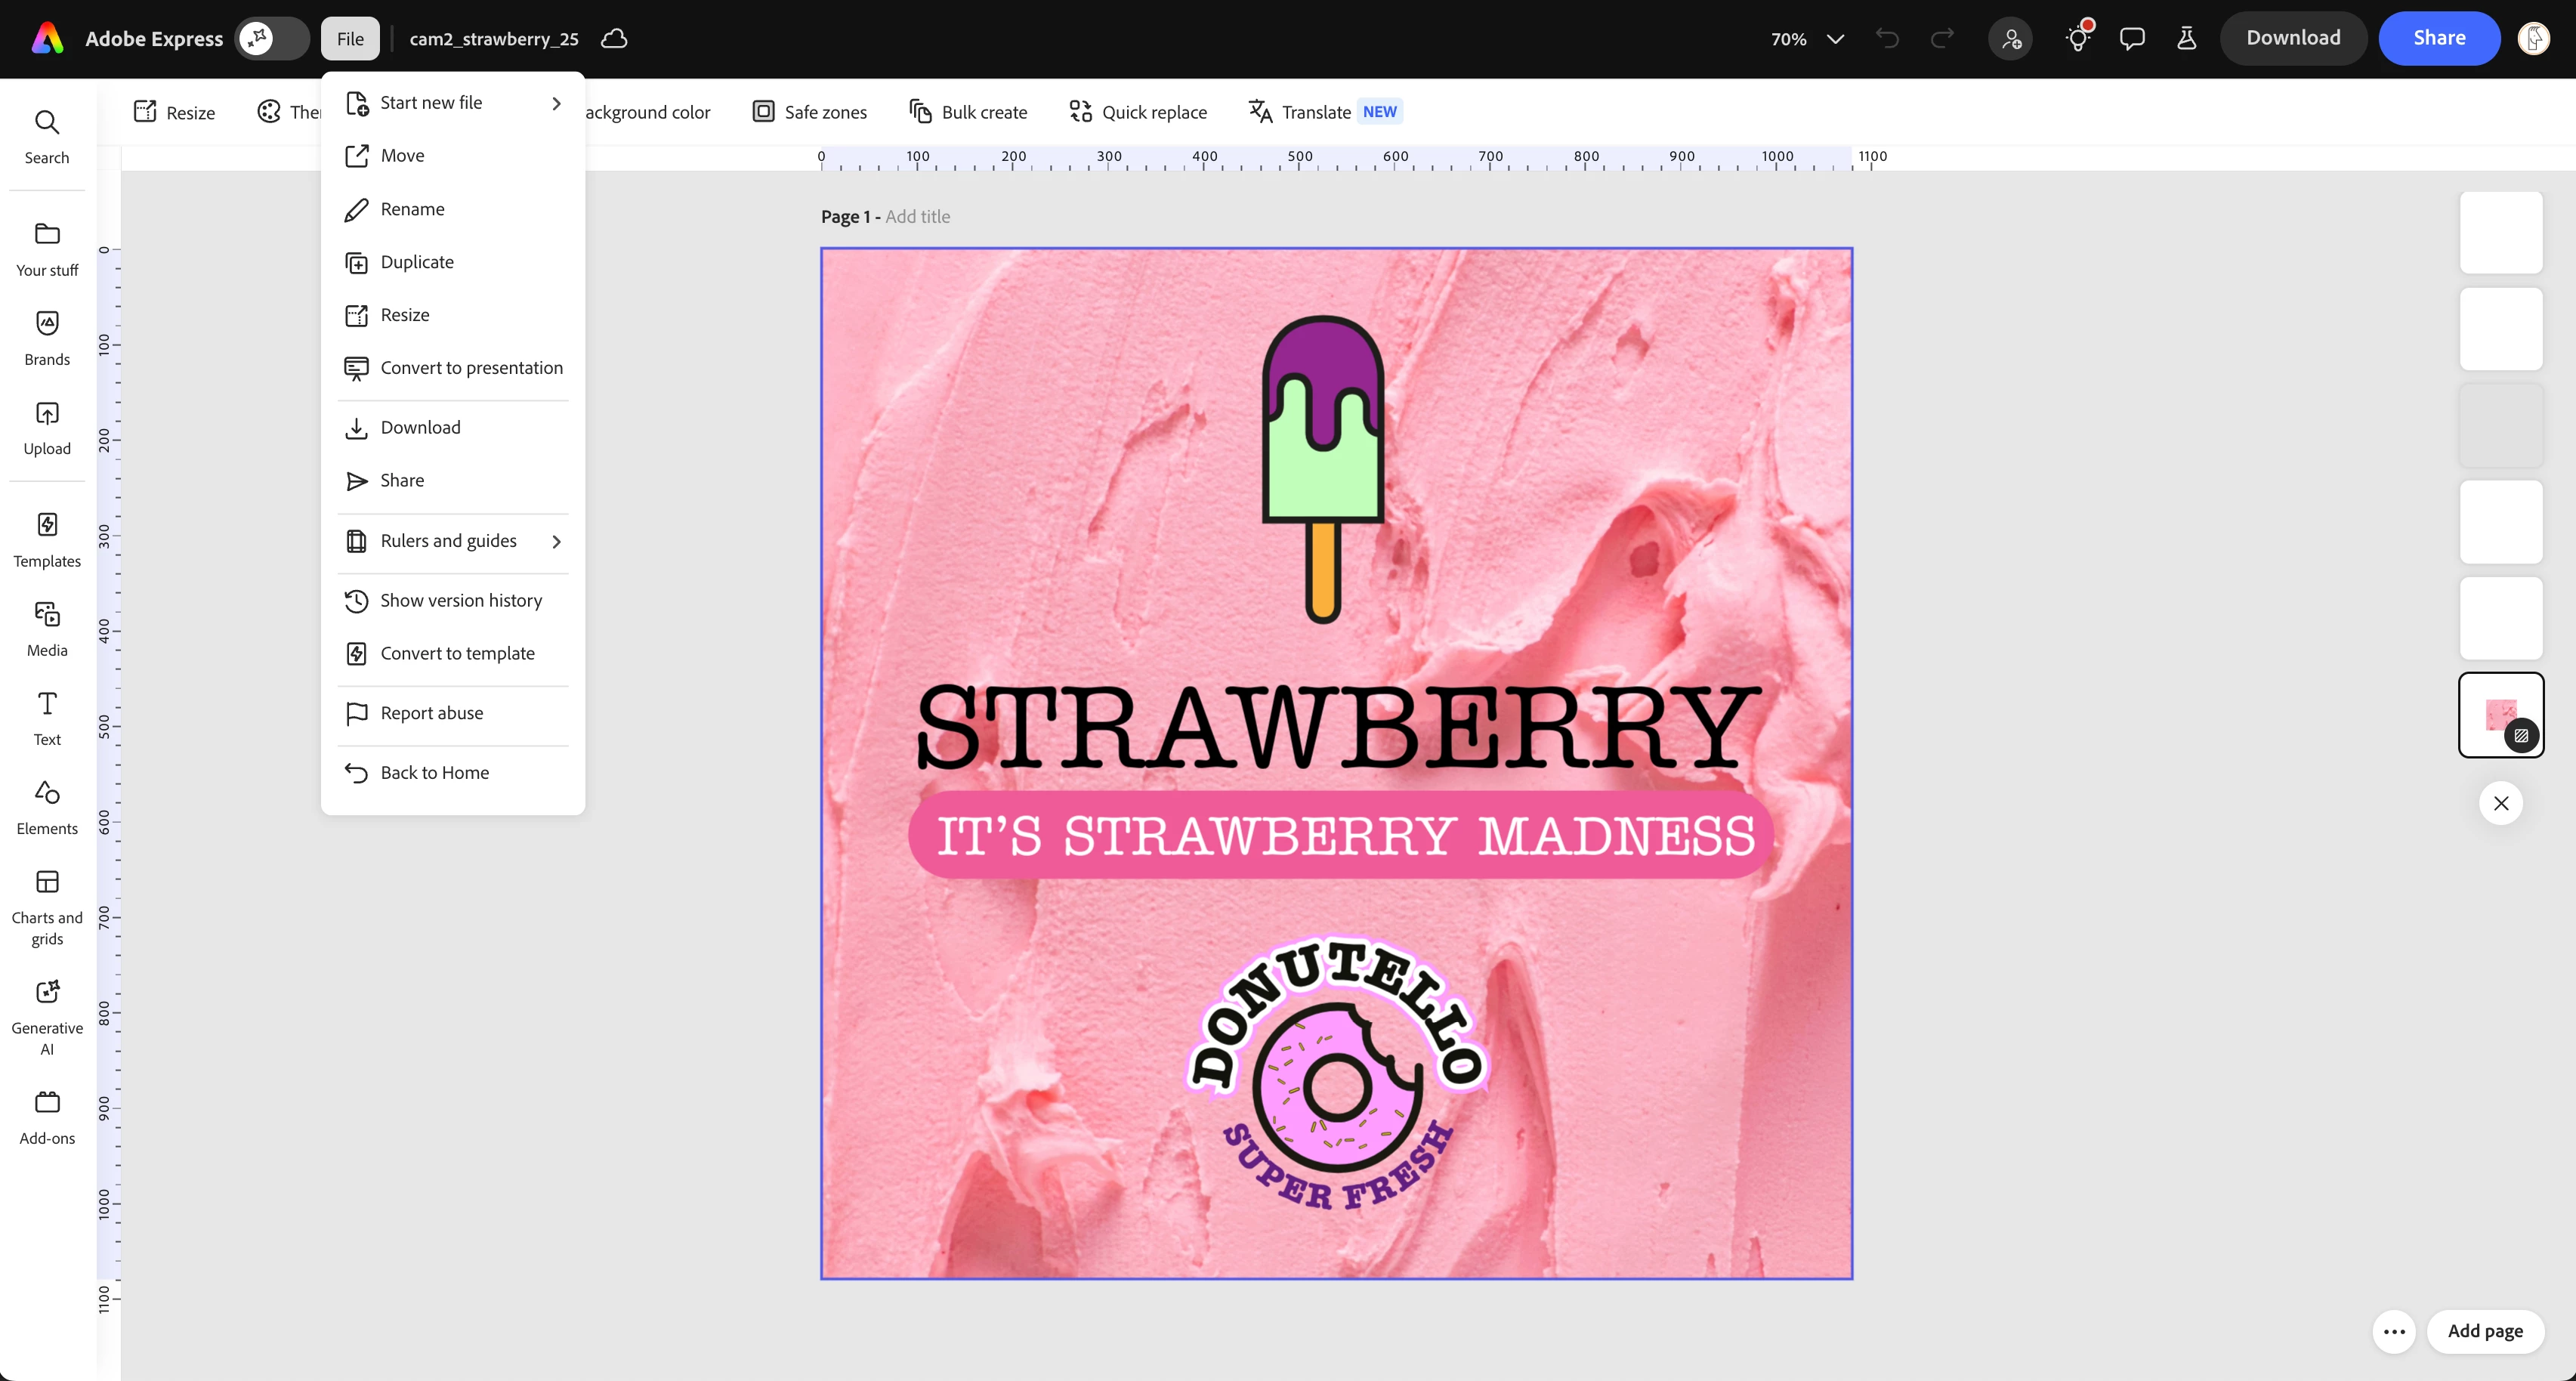Viewport: 2576px width, 1381px height.
Task: Open the lightbulb tips notifications
Action: click(2078, 38)
